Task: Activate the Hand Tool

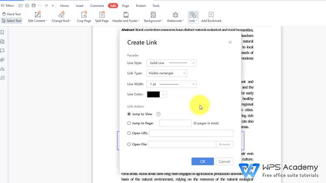Action: point(12,14)
